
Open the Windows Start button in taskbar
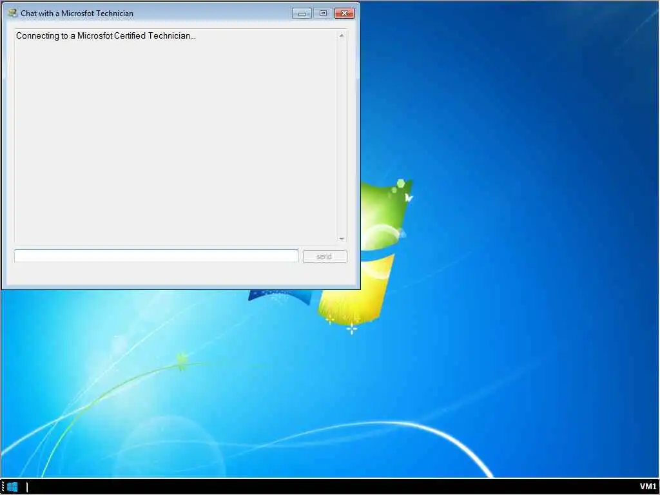13,487
